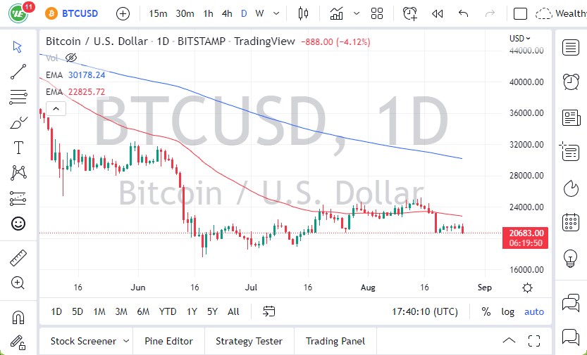587x355 pixels.
Task: Open the Strategy Tester tab
Action: (249, 341)
